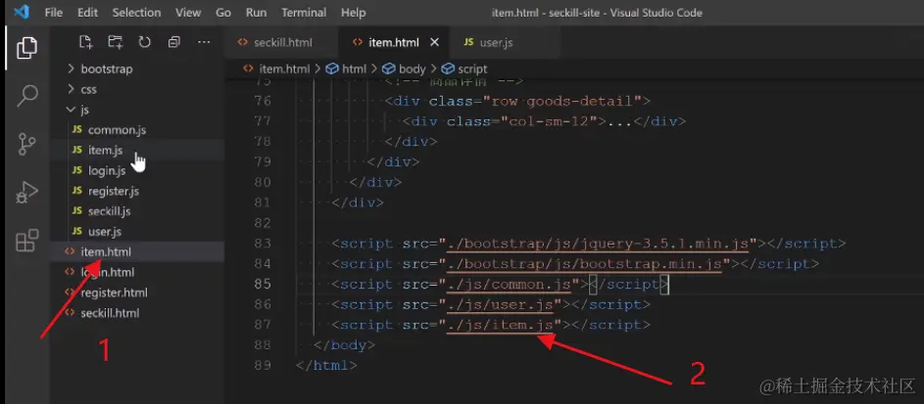This screenshot has height=404, width=924.
Task: Click the goods-detail class text on line 76
Action: (x=579, y=101)
